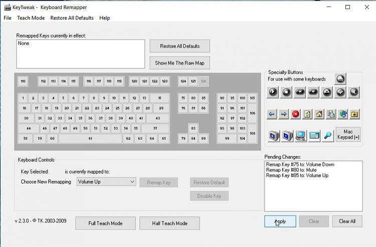
Task: Start Full Teach Mode
Action: point(105,223)
